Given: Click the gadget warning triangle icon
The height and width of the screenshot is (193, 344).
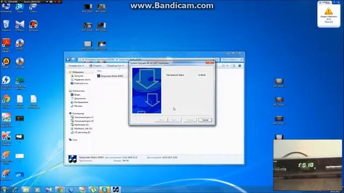Looking at the screenshot, I should point(328,11).
